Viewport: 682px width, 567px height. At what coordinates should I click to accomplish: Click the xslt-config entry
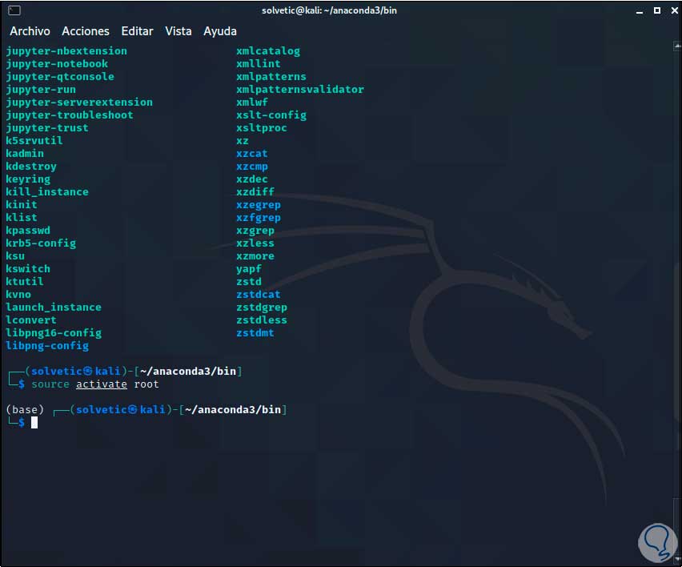point(271,115)
